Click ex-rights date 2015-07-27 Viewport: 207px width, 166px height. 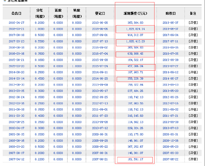click(x=170, y=66)
